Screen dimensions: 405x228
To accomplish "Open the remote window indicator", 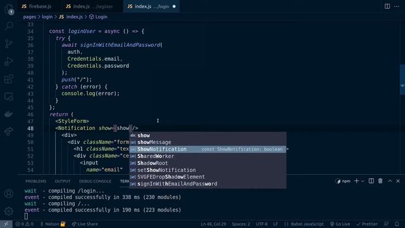I will point(6,224).
